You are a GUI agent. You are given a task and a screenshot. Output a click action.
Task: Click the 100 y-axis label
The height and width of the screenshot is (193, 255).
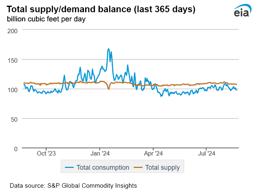tap(13, 90)
